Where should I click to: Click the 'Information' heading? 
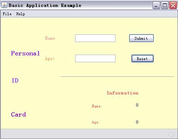pyautogui.click(x=122, y=93)
